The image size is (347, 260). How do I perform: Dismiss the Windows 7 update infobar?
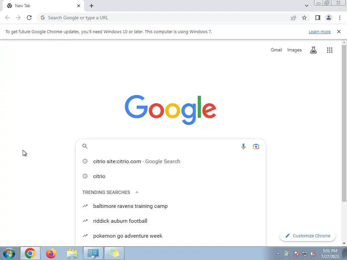339,31
